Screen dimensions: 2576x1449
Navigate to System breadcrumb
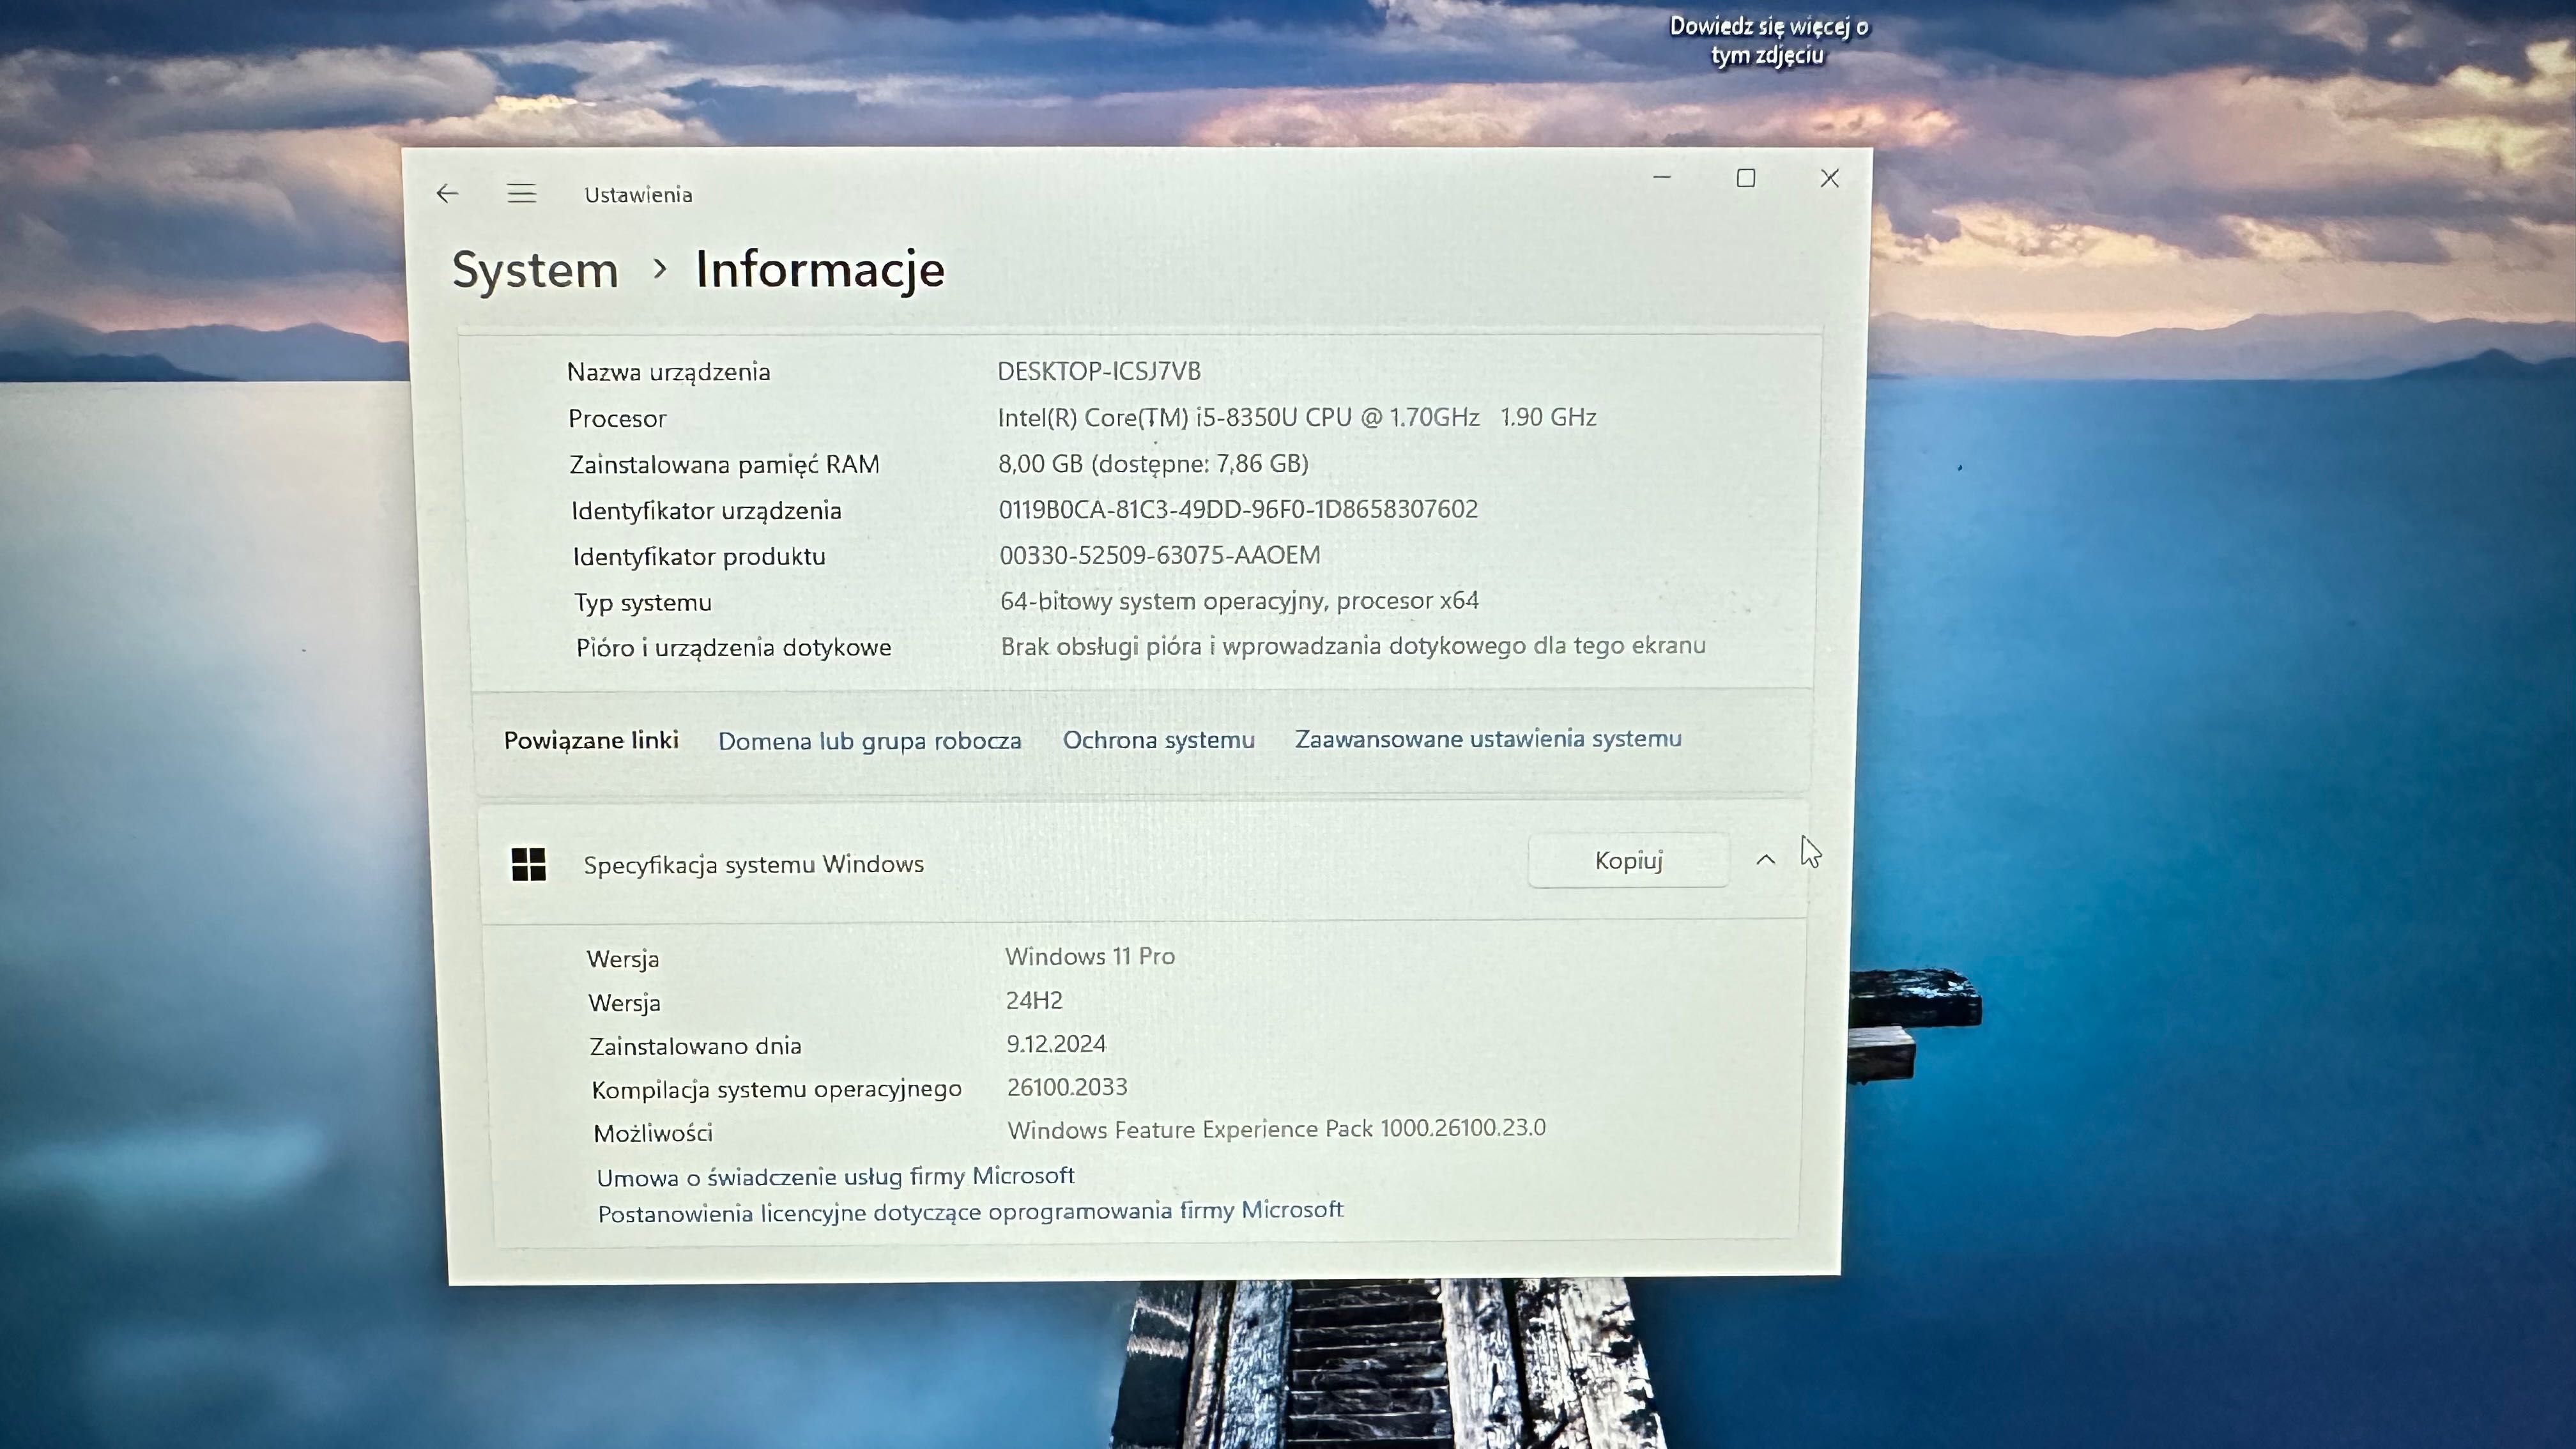point(535,270)
